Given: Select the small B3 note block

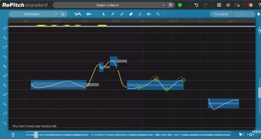Looking at the screenshot, I should 101,67.
